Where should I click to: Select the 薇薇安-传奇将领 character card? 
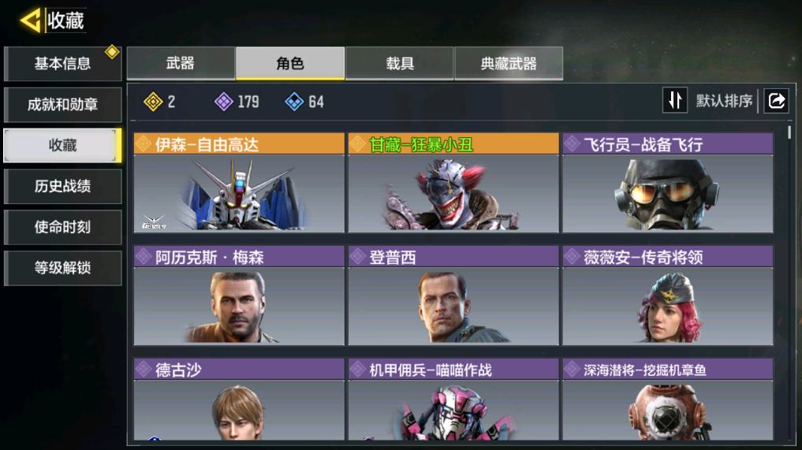(x=667, y=296)
